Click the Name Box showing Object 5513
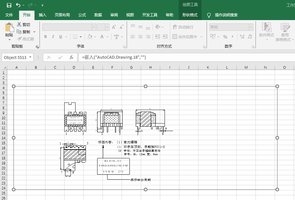The height and width of the screenshot is (200, 295). click(18, 57)
